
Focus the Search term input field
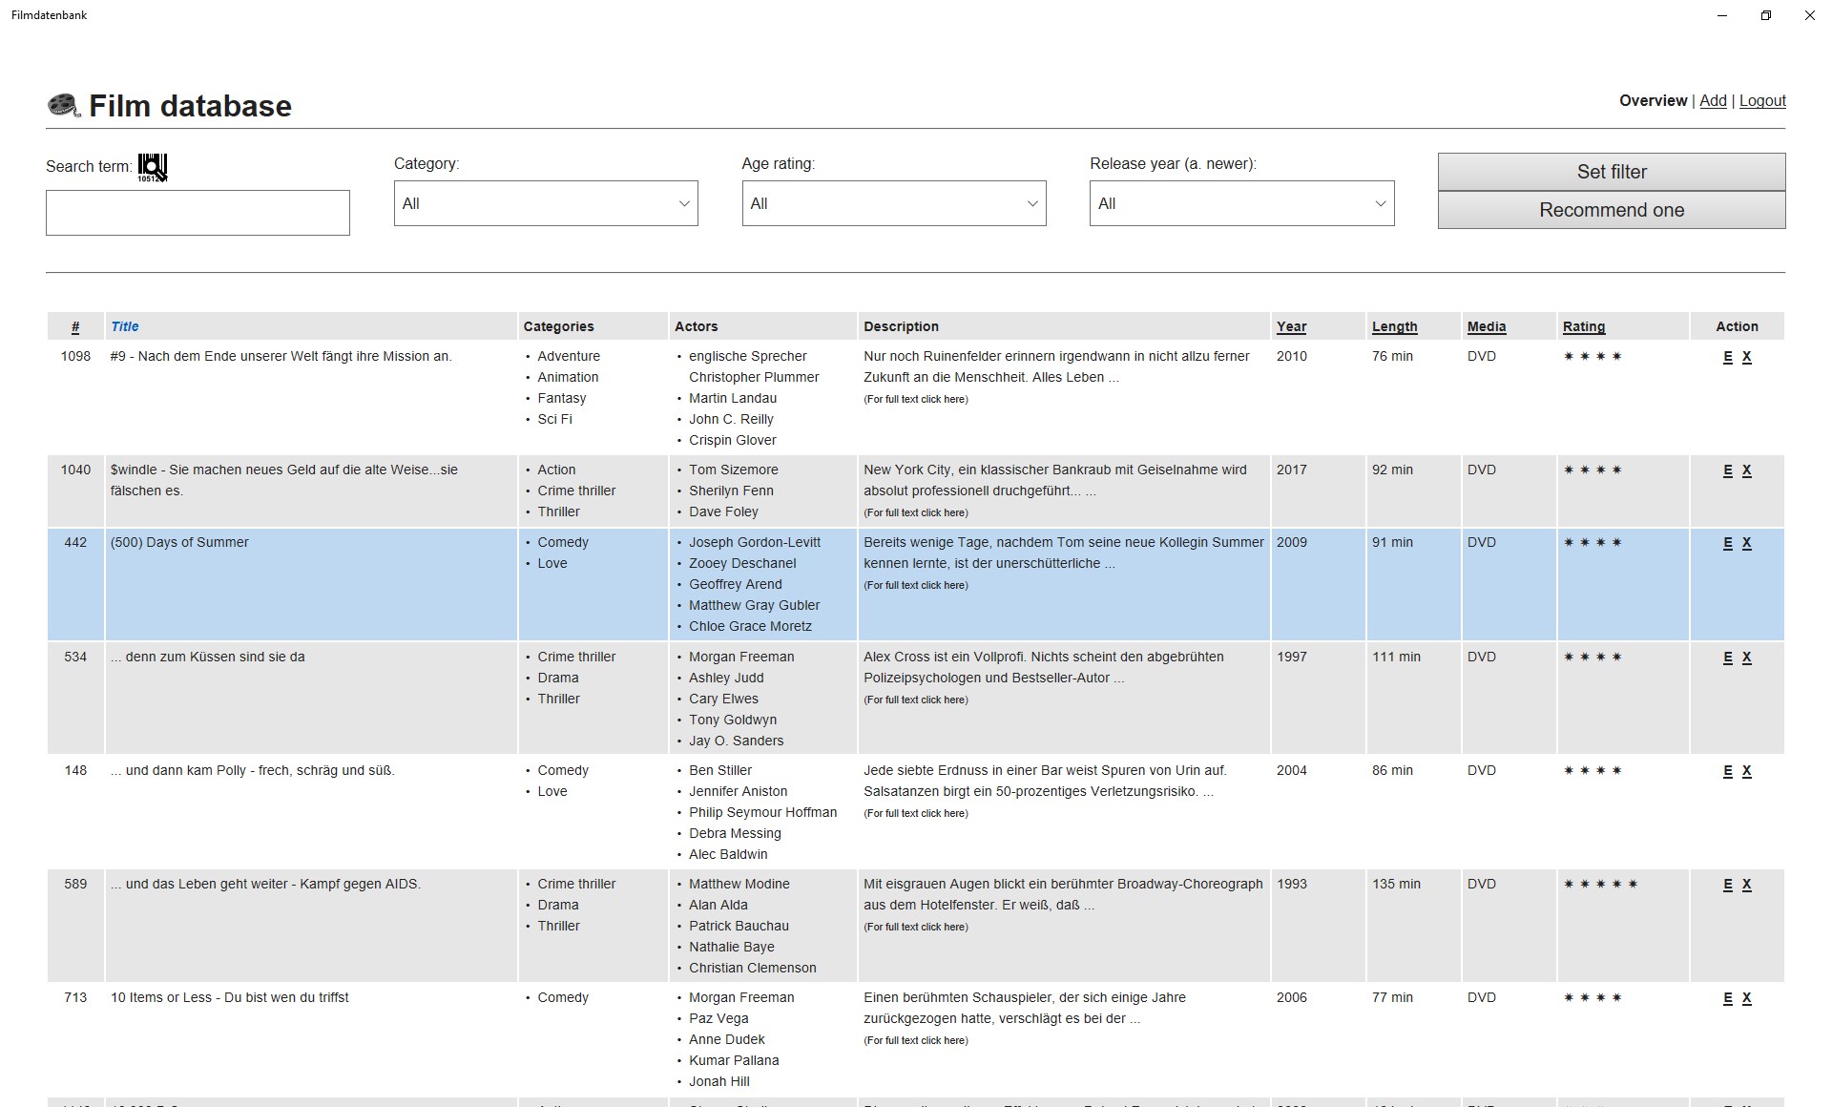click(198, 213)
